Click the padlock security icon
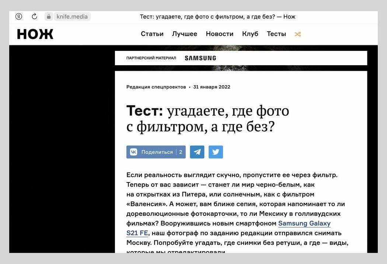The height and width of the screenshot is (264, 387). coord(49,17)
